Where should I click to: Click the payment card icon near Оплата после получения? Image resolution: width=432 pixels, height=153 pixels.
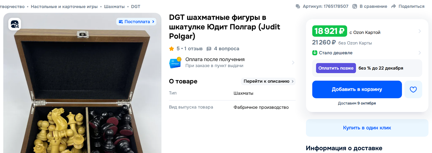pyautogui.click(x=175, y=62)
